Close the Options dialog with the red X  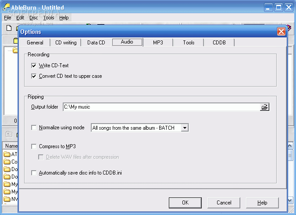[x=281, y=31]
